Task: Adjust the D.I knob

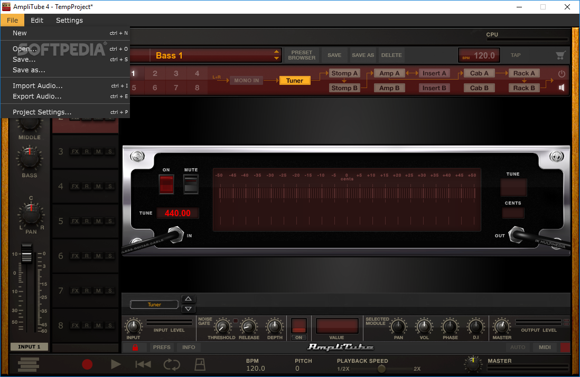Action: point(476,326)
